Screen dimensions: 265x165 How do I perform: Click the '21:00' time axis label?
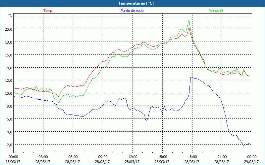[x=222, y=157]
